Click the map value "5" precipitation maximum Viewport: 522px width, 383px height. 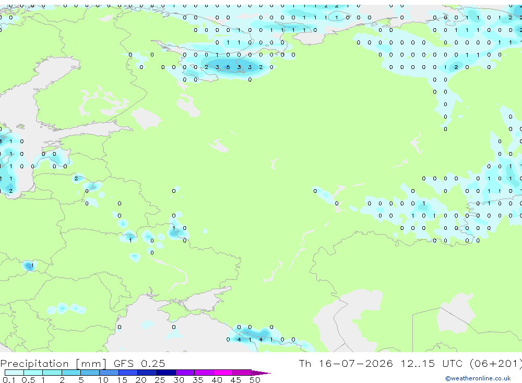tap(228, 67)
